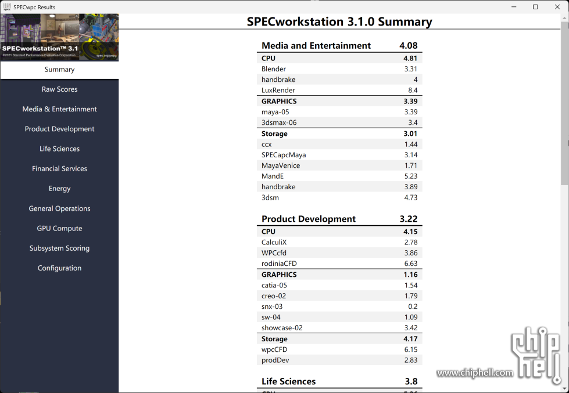This screenshot has width=569, height=393.
Task: Click the SPECwpc app icon in title bar
Action: coord(7,7)
